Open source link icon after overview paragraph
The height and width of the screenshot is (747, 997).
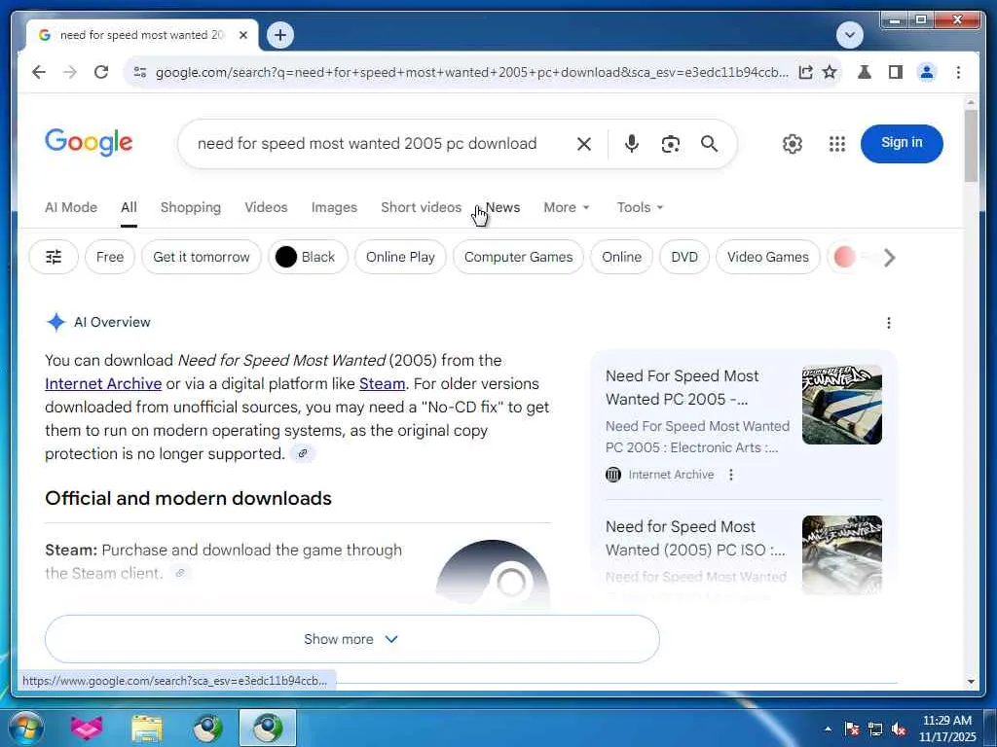[303, 453]
